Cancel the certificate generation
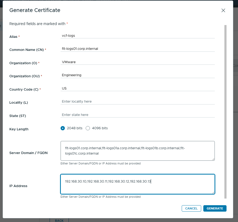238x222 pixels. tap(191, 208)
